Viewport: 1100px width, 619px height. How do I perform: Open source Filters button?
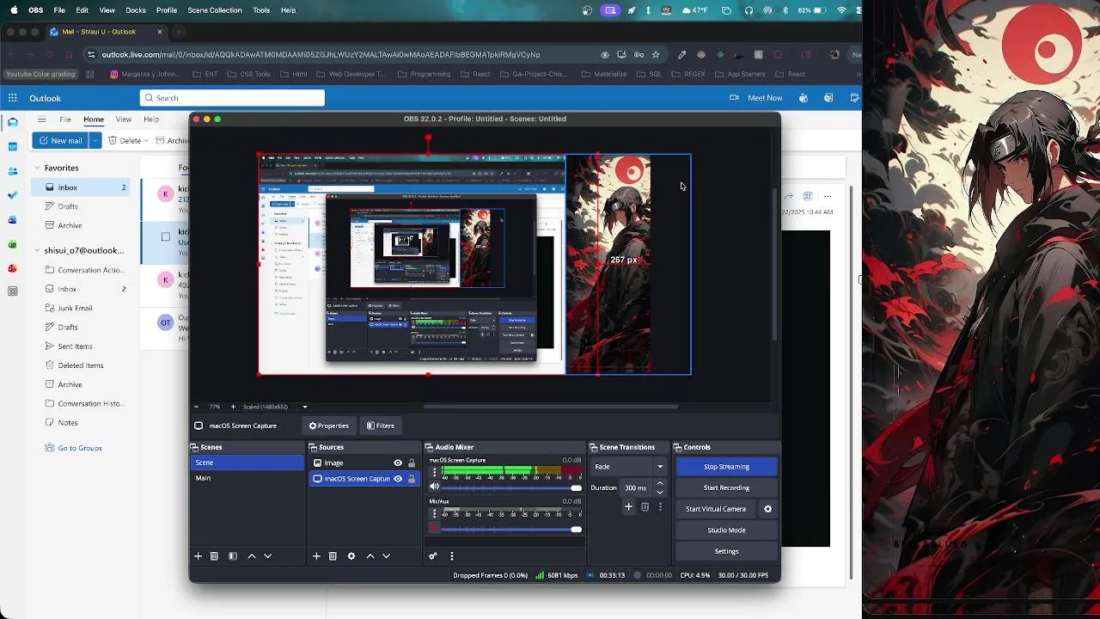(x=380, y=426)
